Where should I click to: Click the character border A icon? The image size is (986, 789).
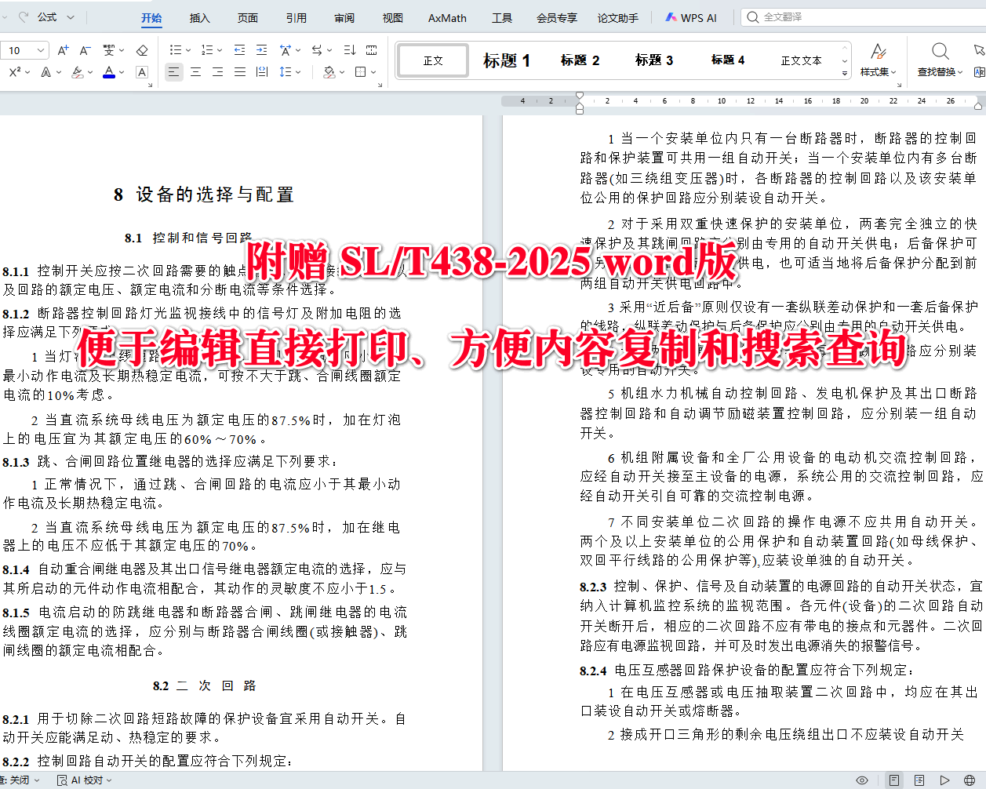coord(142,72)
